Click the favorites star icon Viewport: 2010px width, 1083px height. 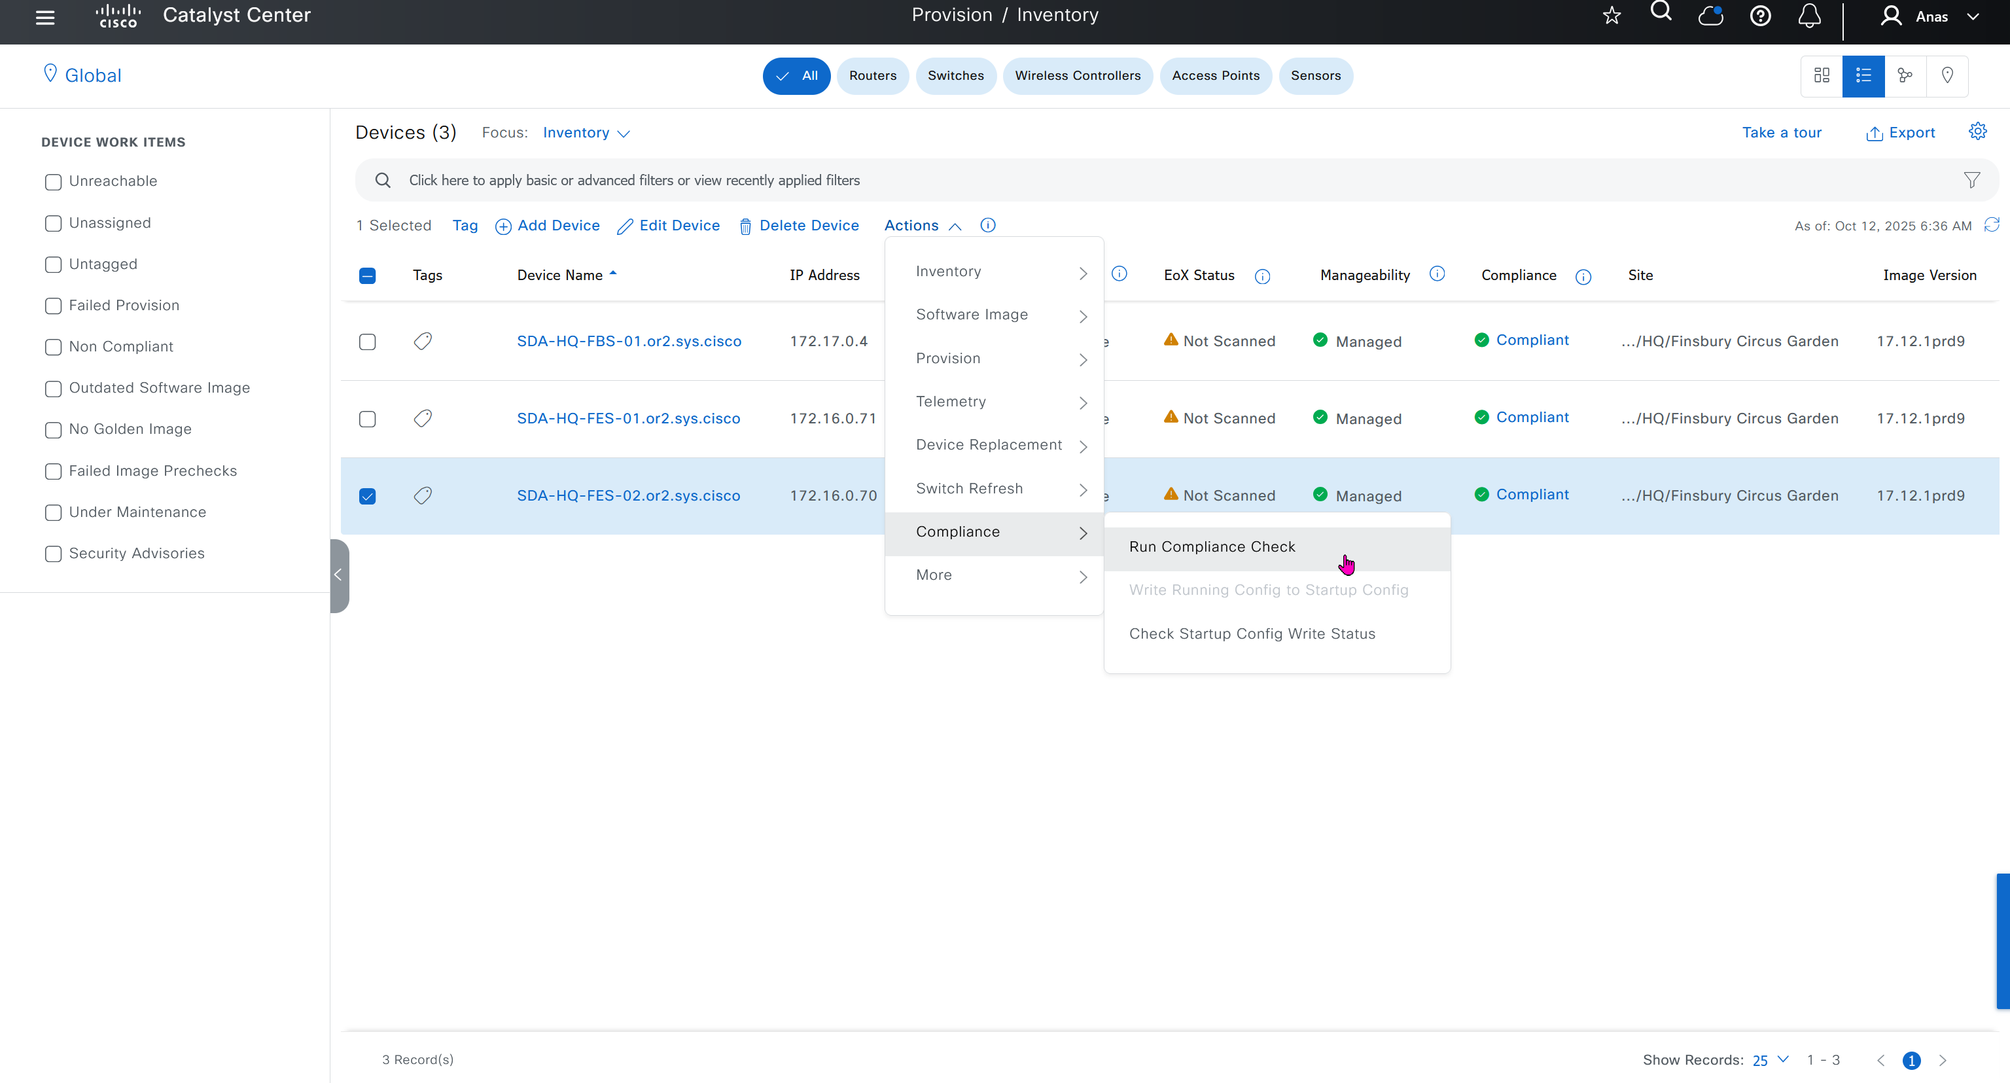pyautogui.click(x=1612, y=16)
